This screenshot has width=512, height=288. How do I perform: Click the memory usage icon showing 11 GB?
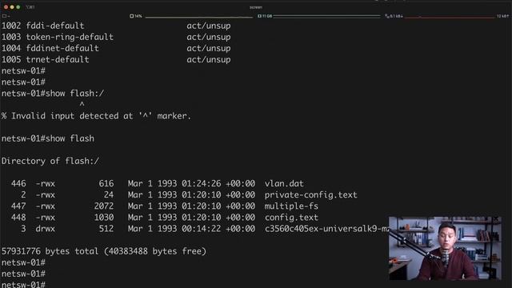coord(259,16)
